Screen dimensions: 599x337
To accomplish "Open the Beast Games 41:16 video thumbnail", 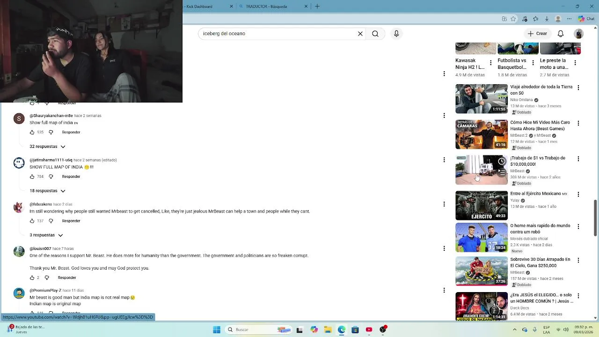I will (482, 134).
